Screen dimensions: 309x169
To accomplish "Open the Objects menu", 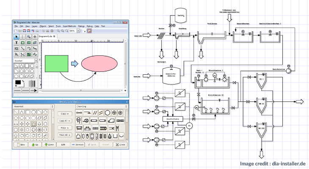I will click(x=43, y=26).
